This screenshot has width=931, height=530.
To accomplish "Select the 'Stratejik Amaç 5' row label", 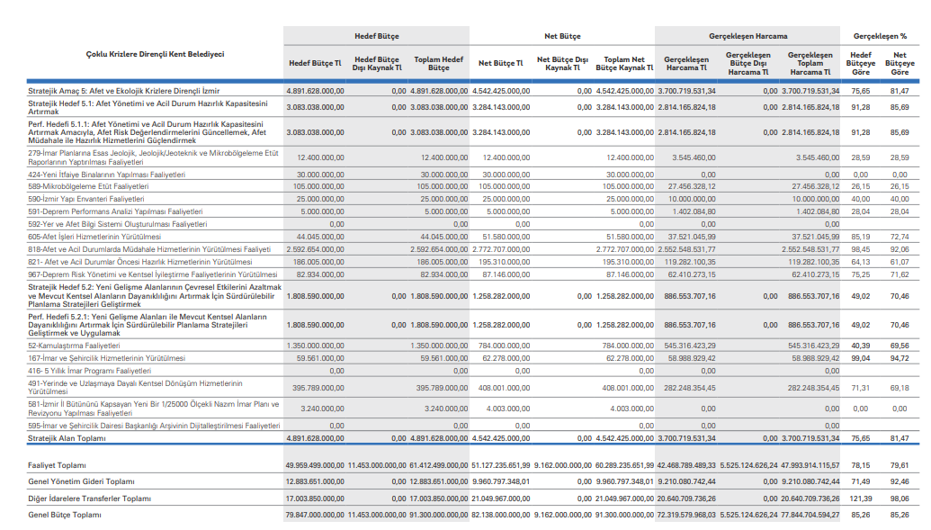I will [123, 91].
